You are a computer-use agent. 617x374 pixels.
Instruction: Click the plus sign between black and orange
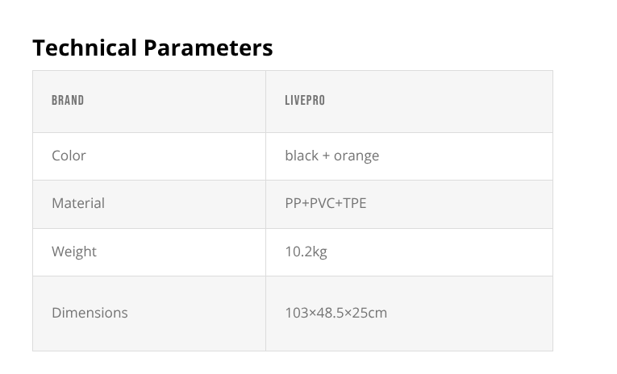click(326, 156)
